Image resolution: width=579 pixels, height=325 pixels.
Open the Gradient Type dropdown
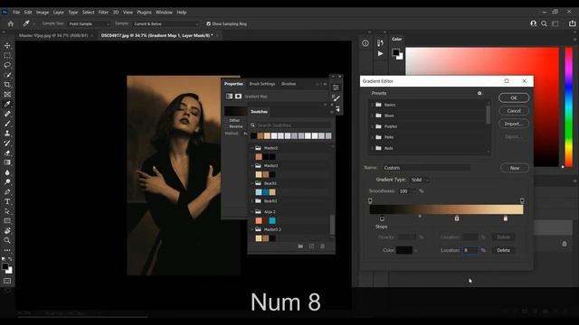pos(420,180)
